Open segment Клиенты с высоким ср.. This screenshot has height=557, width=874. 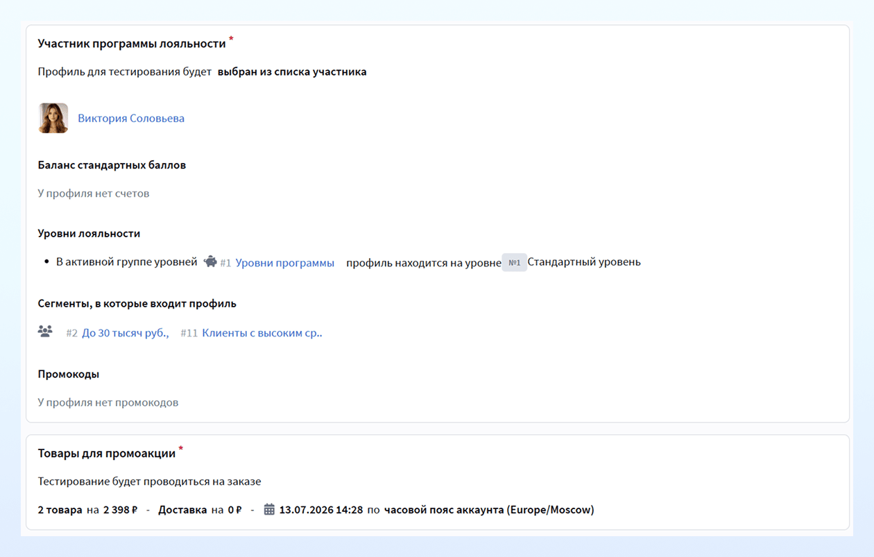[x=262, y=333]
